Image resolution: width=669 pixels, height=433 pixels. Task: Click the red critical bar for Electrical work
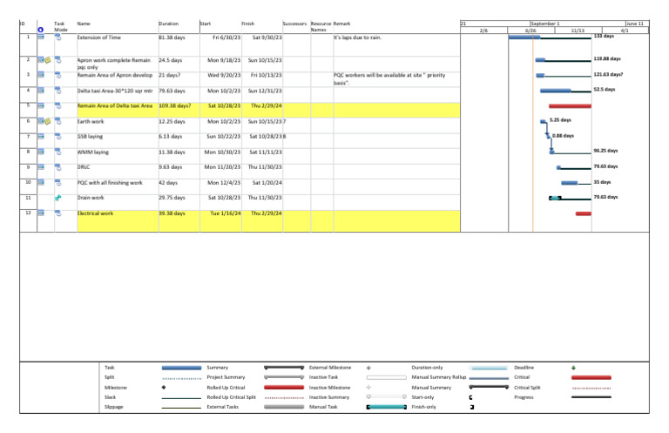(584, 213)
